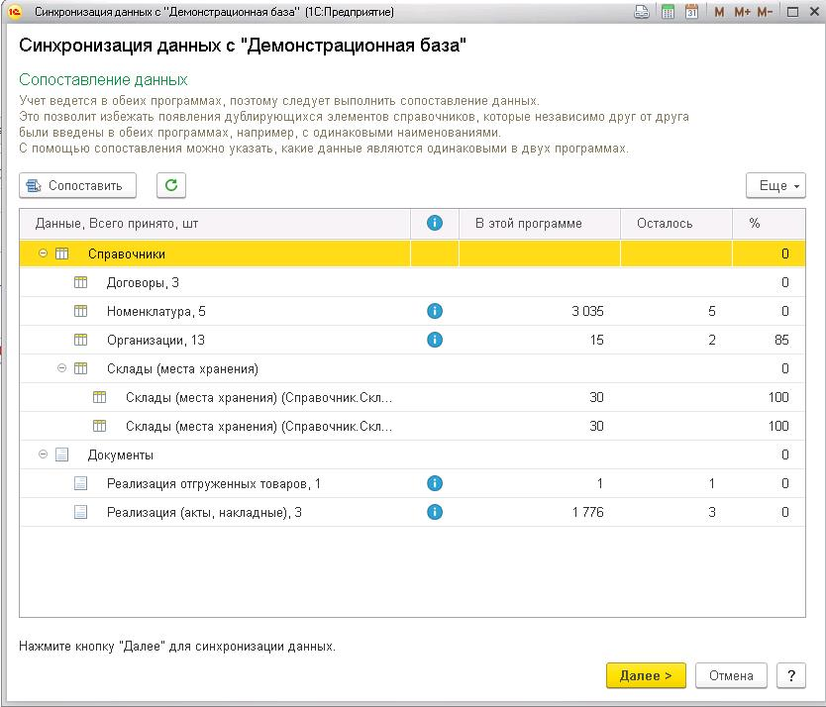Click the green refresh icon button
This screenshot has height=707, width=826.
pyautogui.click(x=171, y=185)
